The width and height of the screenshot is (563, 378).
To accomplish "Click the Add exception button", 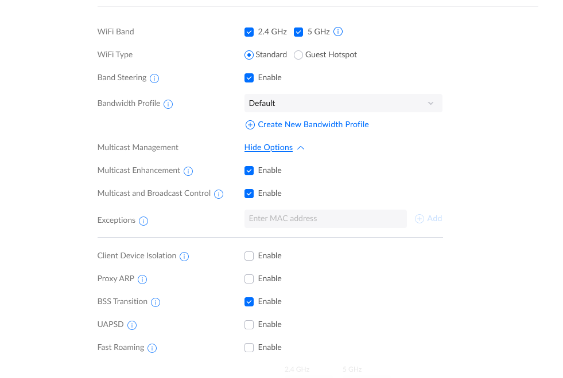I will [x=429, y=219].
